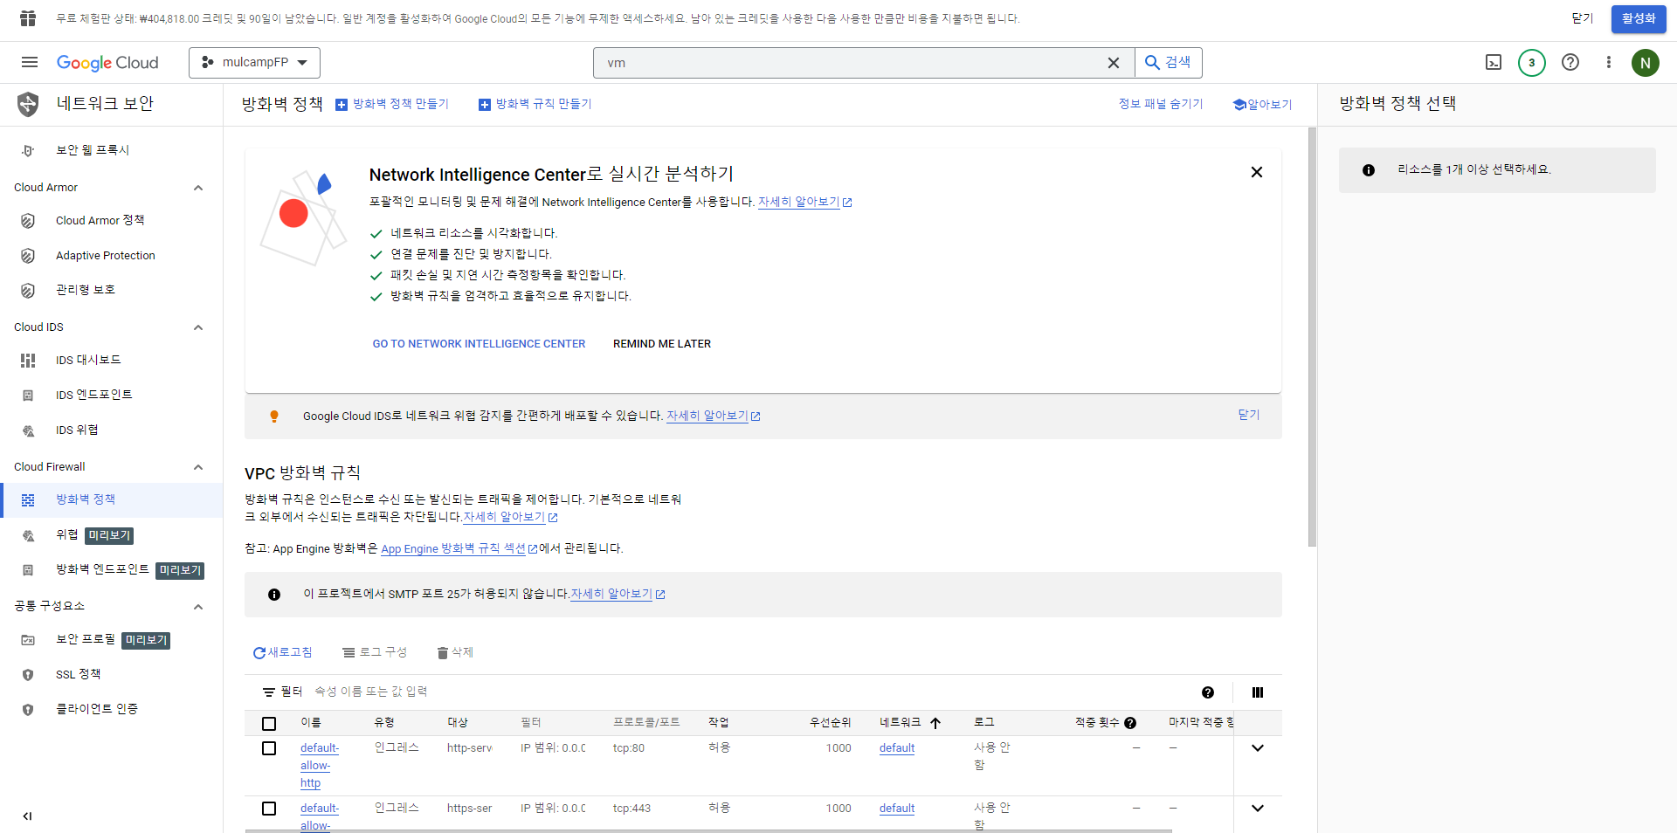Open security profiles preview menu item

pos(111,639)
